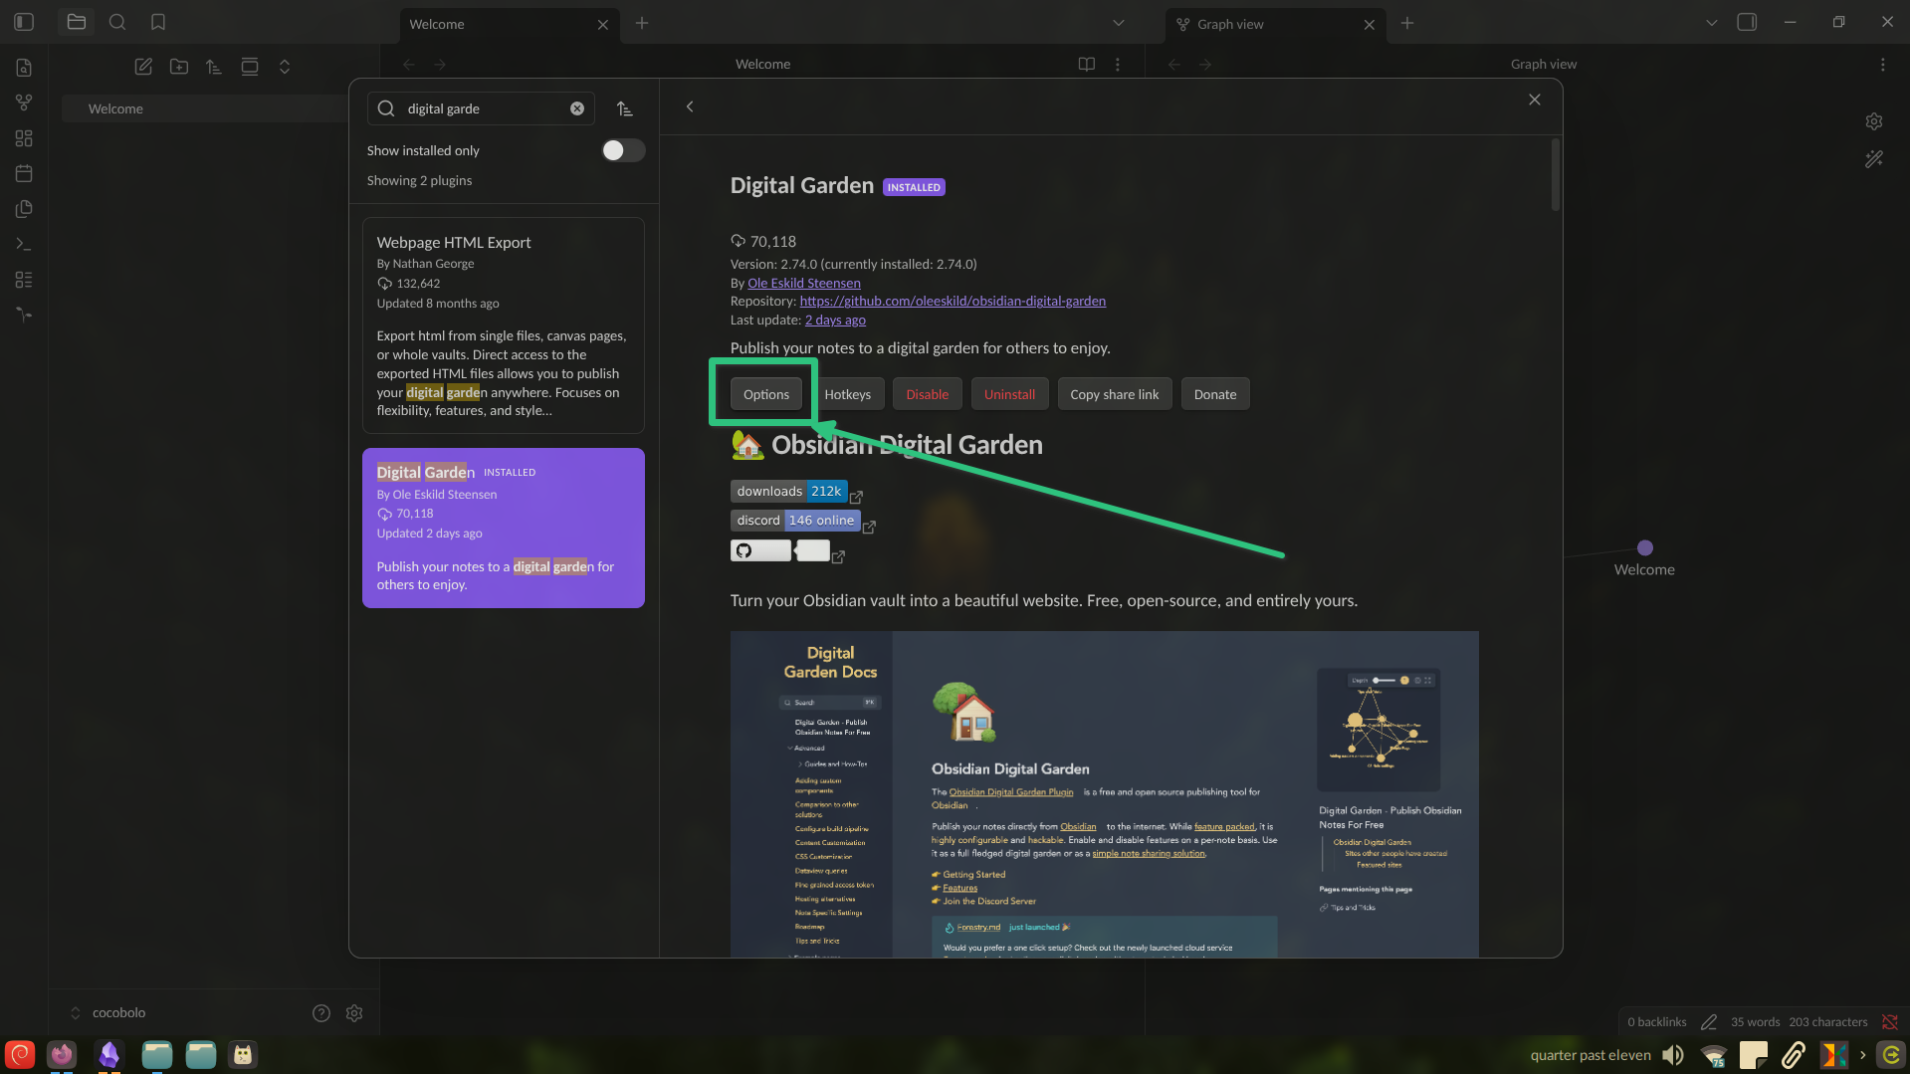Open Obsidian app in taskbar

tap(109, 1054)
